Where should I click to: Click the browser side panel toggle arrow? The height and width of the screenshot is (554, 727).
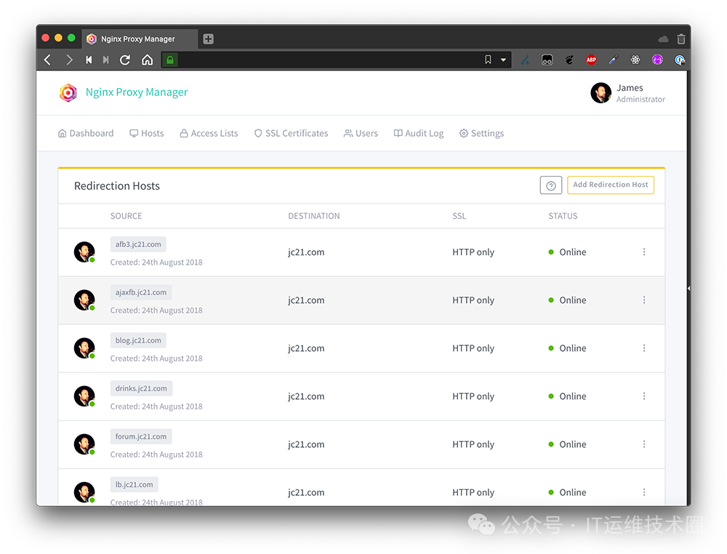tap(688, 289)
